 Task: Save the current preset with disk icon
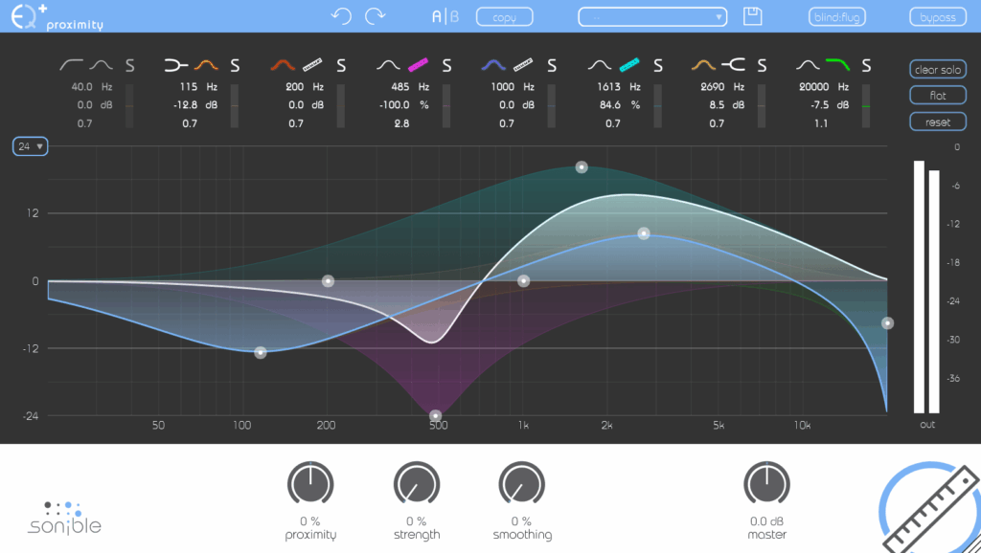(x=753, y=16)
